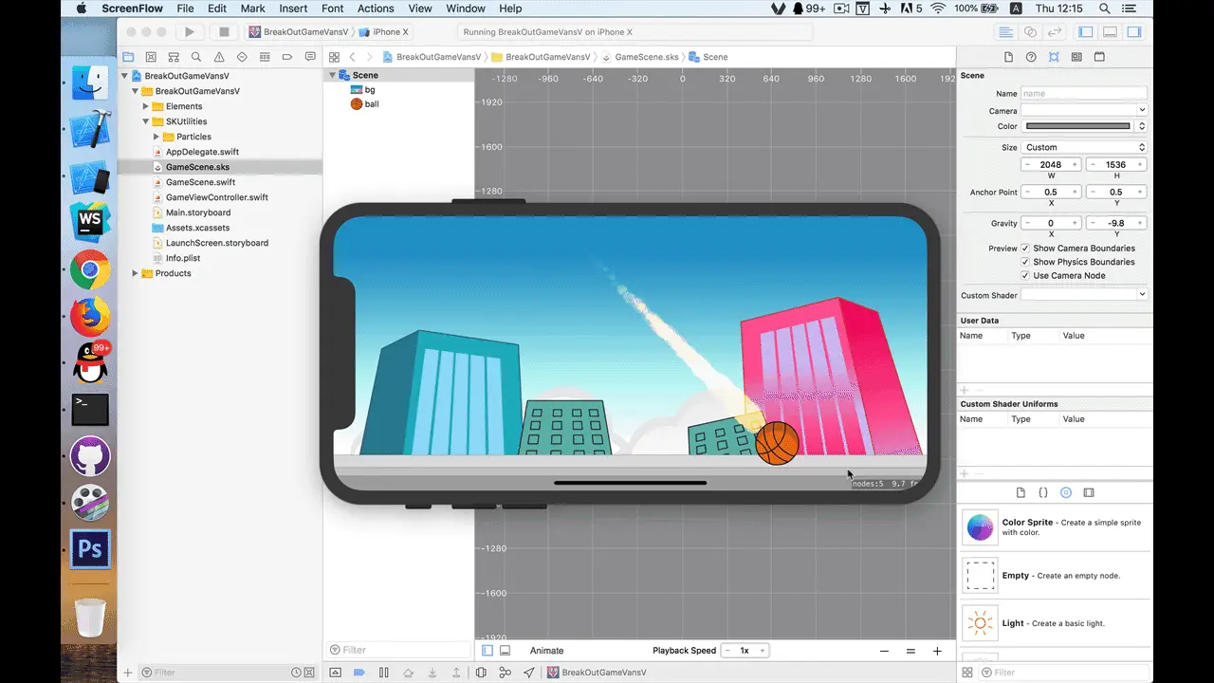Toggle Show Camera Boundaries checkbox

pyautogui.click(x=1025, y=249)
